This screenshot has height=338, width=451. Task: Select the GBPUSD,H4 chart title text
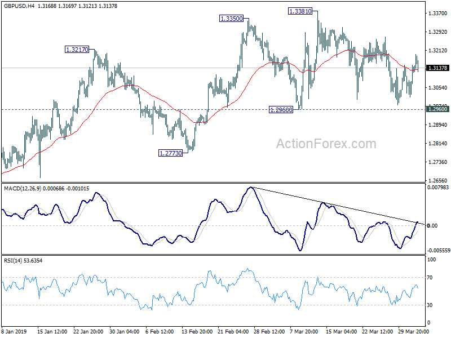click(19, 6)
